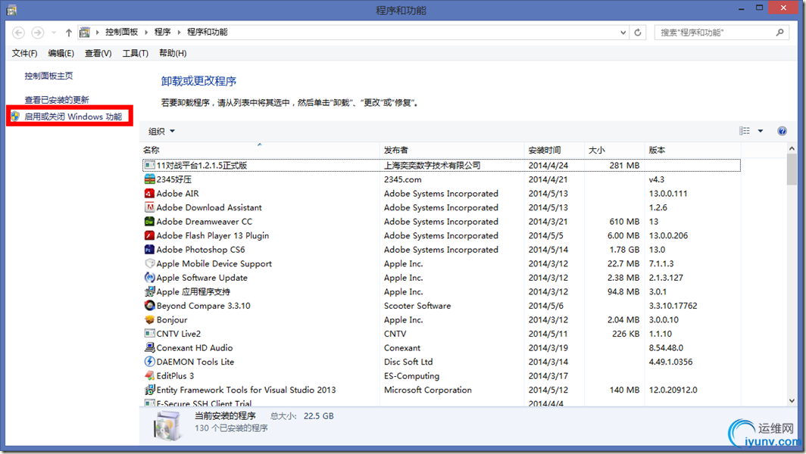Open the 工具(T) menu
Image resolution: width=806 pixels, height=454 pixels.
pyautogui.click(x=135, y=53)
